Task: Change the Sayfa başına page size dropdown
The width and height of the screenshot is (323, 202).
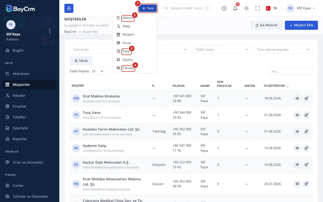Action: tap(98, 71)
